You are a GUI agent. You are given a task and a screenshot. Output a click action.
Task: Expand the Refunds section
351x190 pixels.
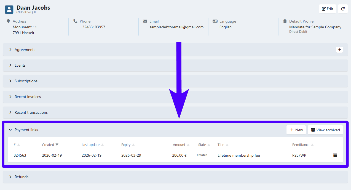point(21,177)
